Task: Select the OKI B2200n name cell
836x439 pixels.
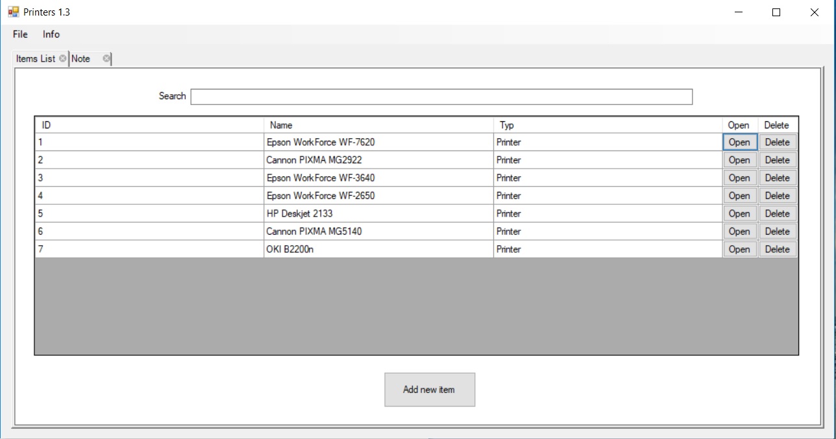Action: (378, 249)
